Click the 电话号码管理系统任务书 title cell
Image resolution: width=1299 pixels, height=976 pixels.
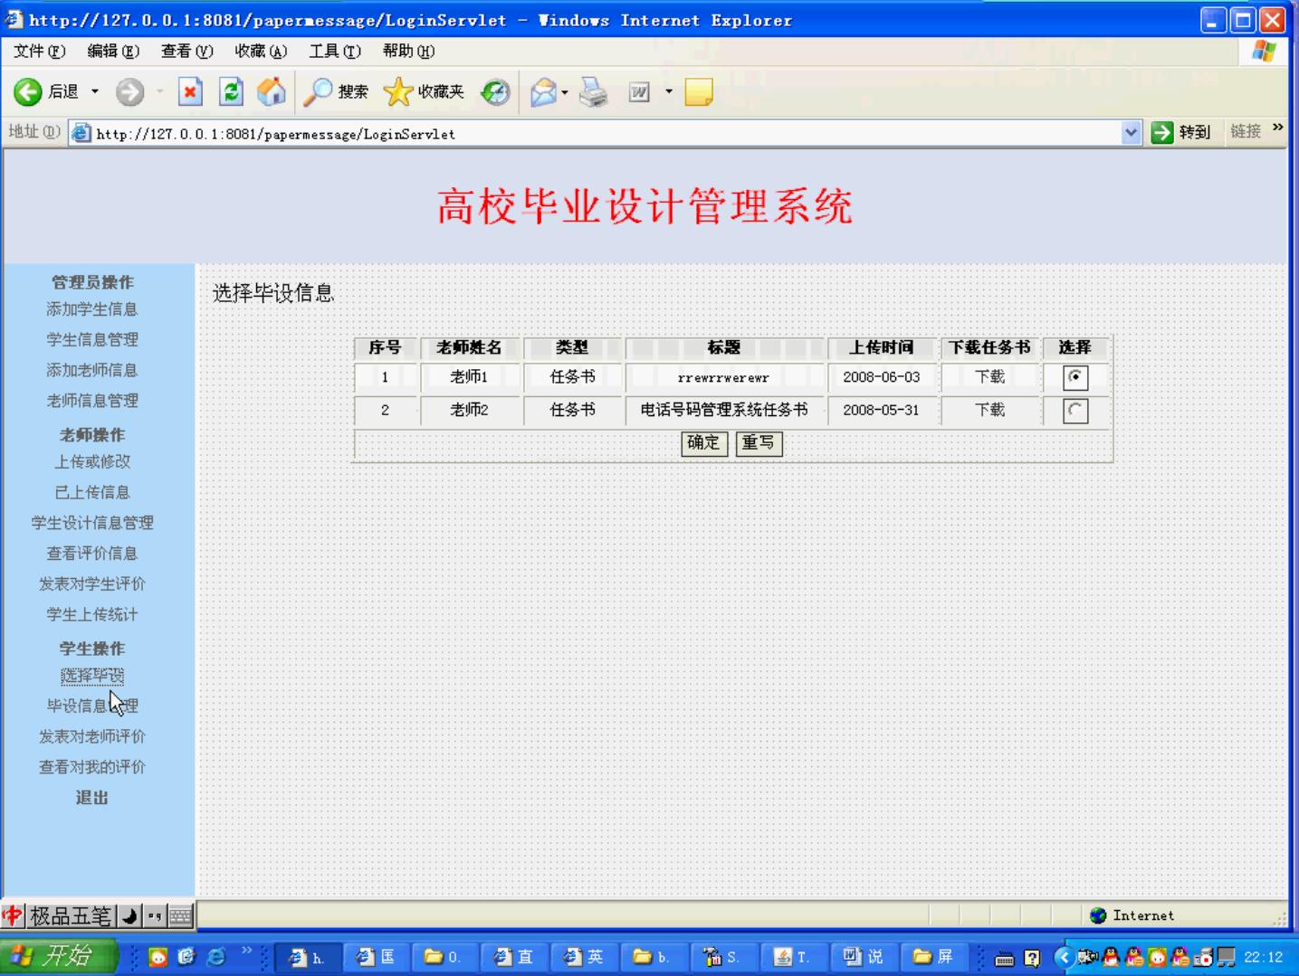[724, 410]
